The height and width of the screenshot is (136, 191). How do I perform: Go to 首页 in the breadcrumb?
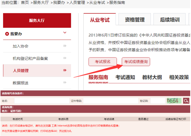25,3
